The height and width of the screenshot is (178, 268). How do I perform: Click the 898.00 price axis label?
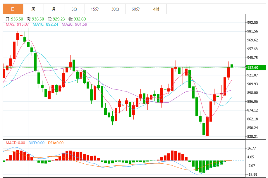252,93
